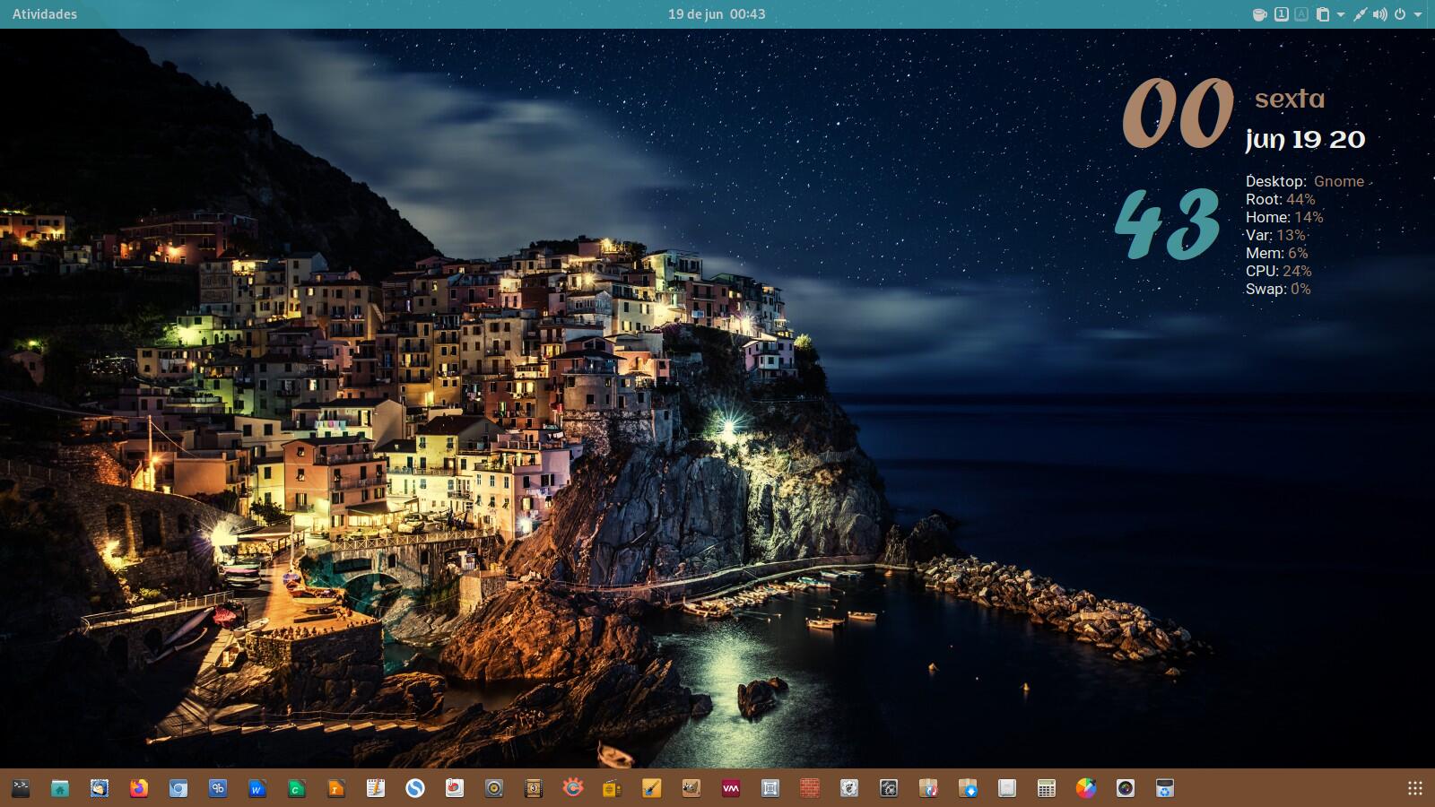Open the system power menu arrow
This screenshot has height=807, width=1435.
tap(1418, 14)
